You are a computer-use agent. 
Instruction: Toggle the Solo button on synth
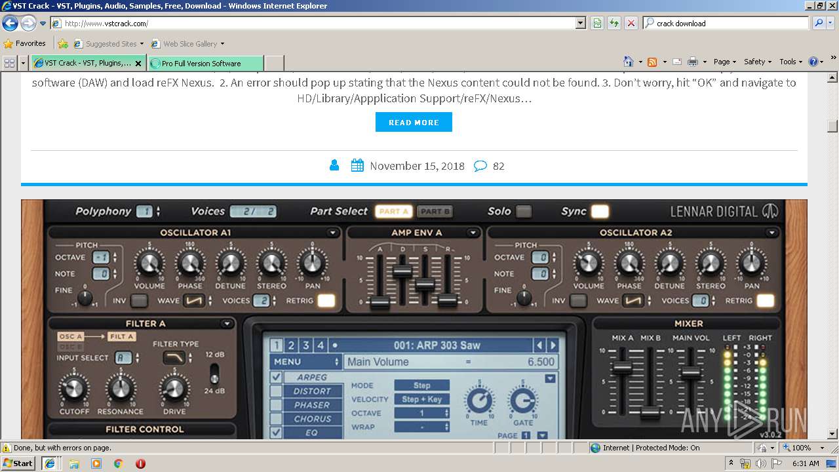pos(524,211)
